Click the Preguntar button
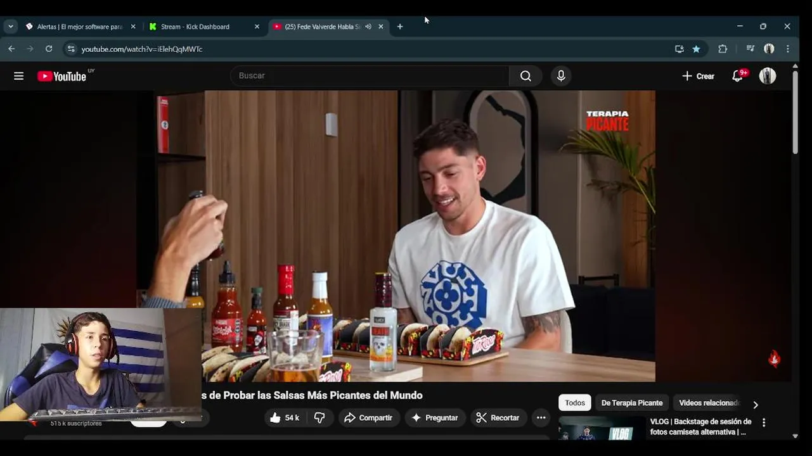The width and height of the screenshot is (812, 456). pos(435,418)
